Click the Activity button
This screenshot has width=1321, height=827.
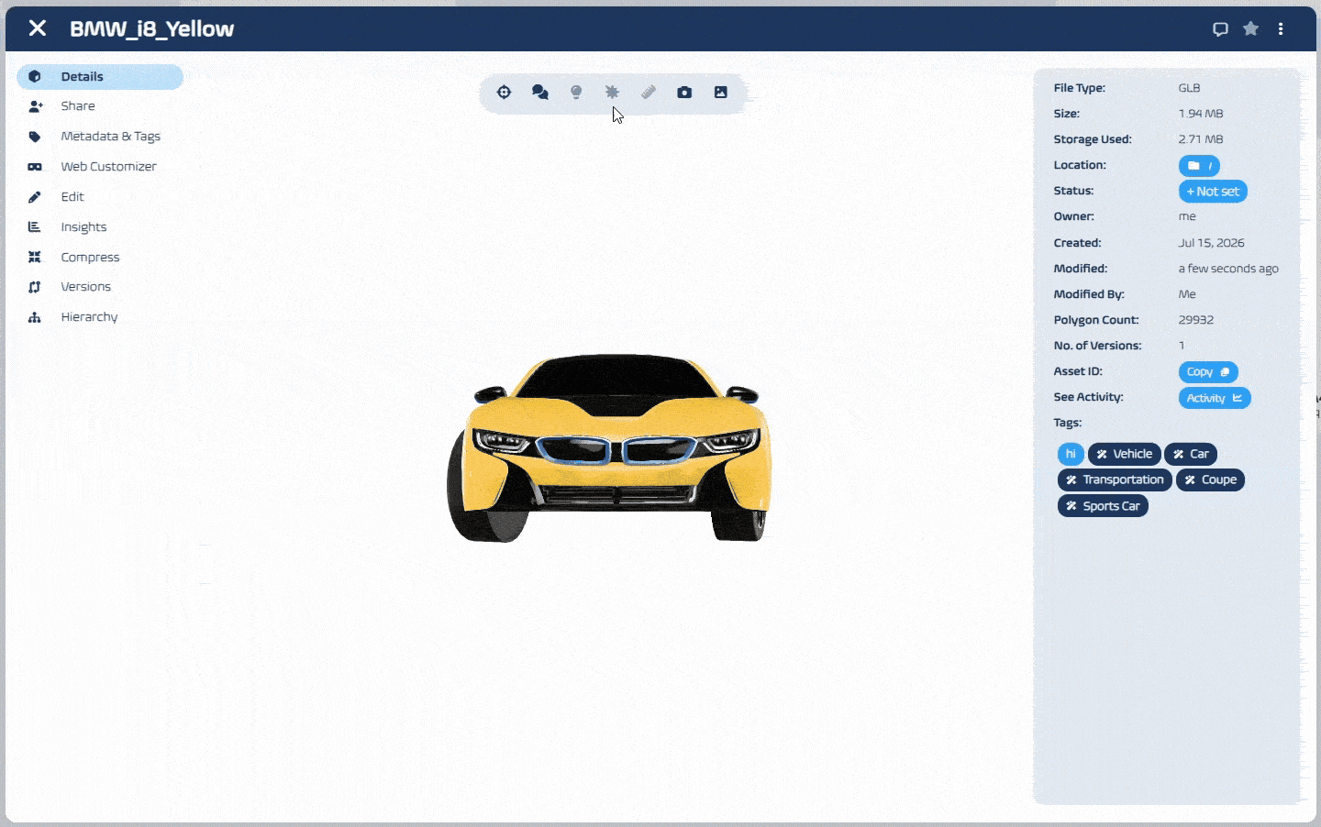tap(1215, 398)
